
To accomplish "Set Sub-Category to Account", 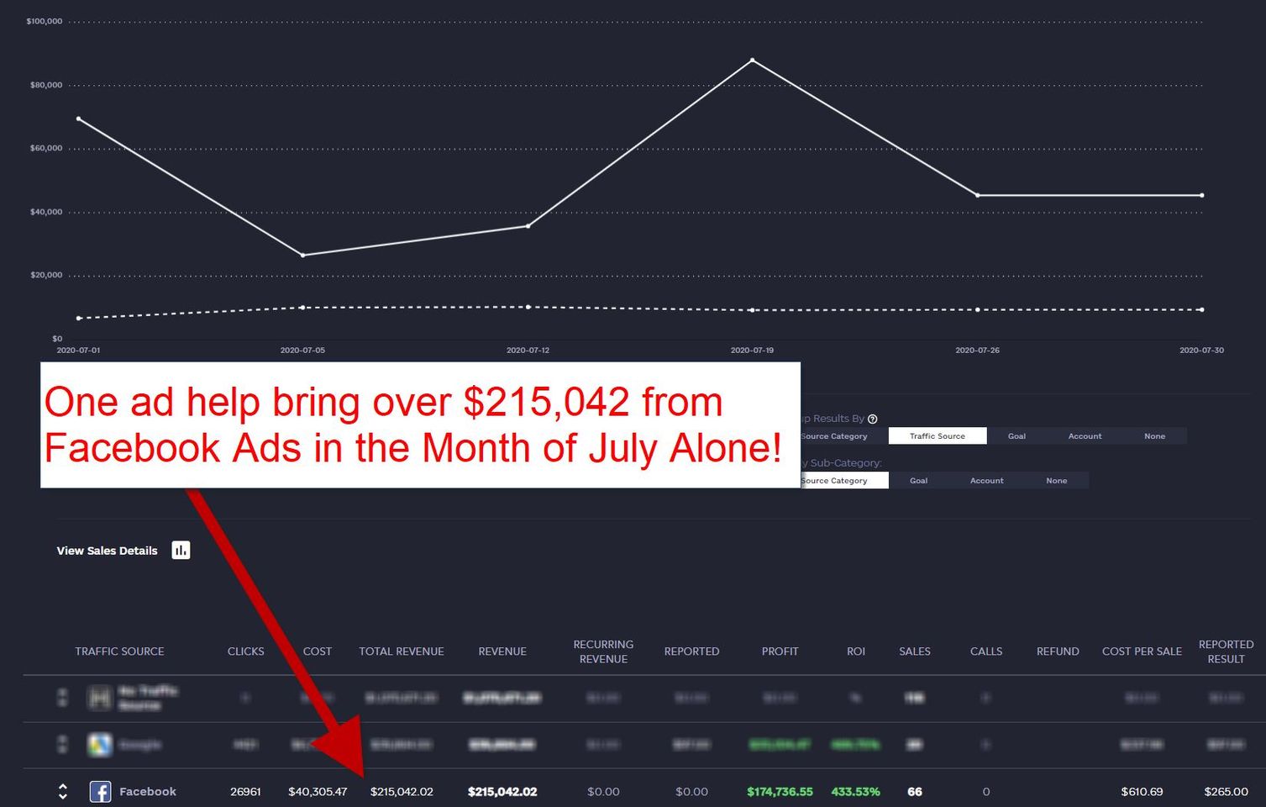I will 986,481.
